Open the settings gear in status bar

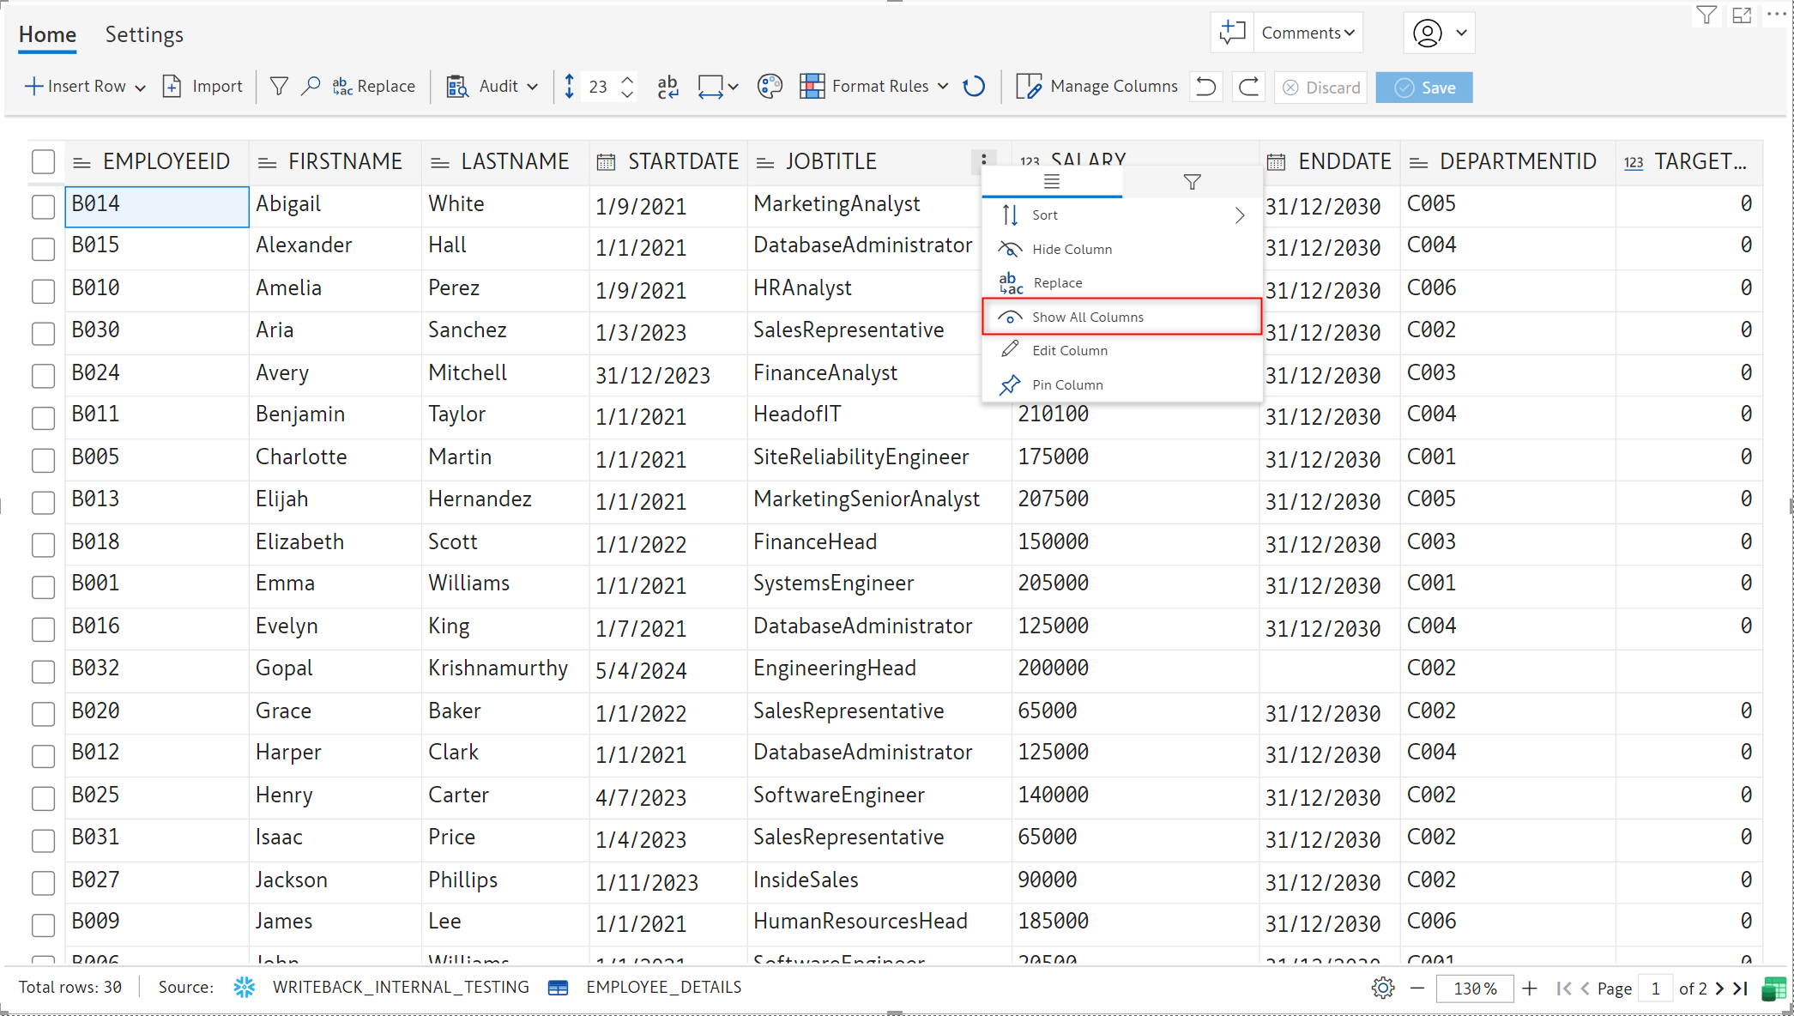(x=1382, y=988)
